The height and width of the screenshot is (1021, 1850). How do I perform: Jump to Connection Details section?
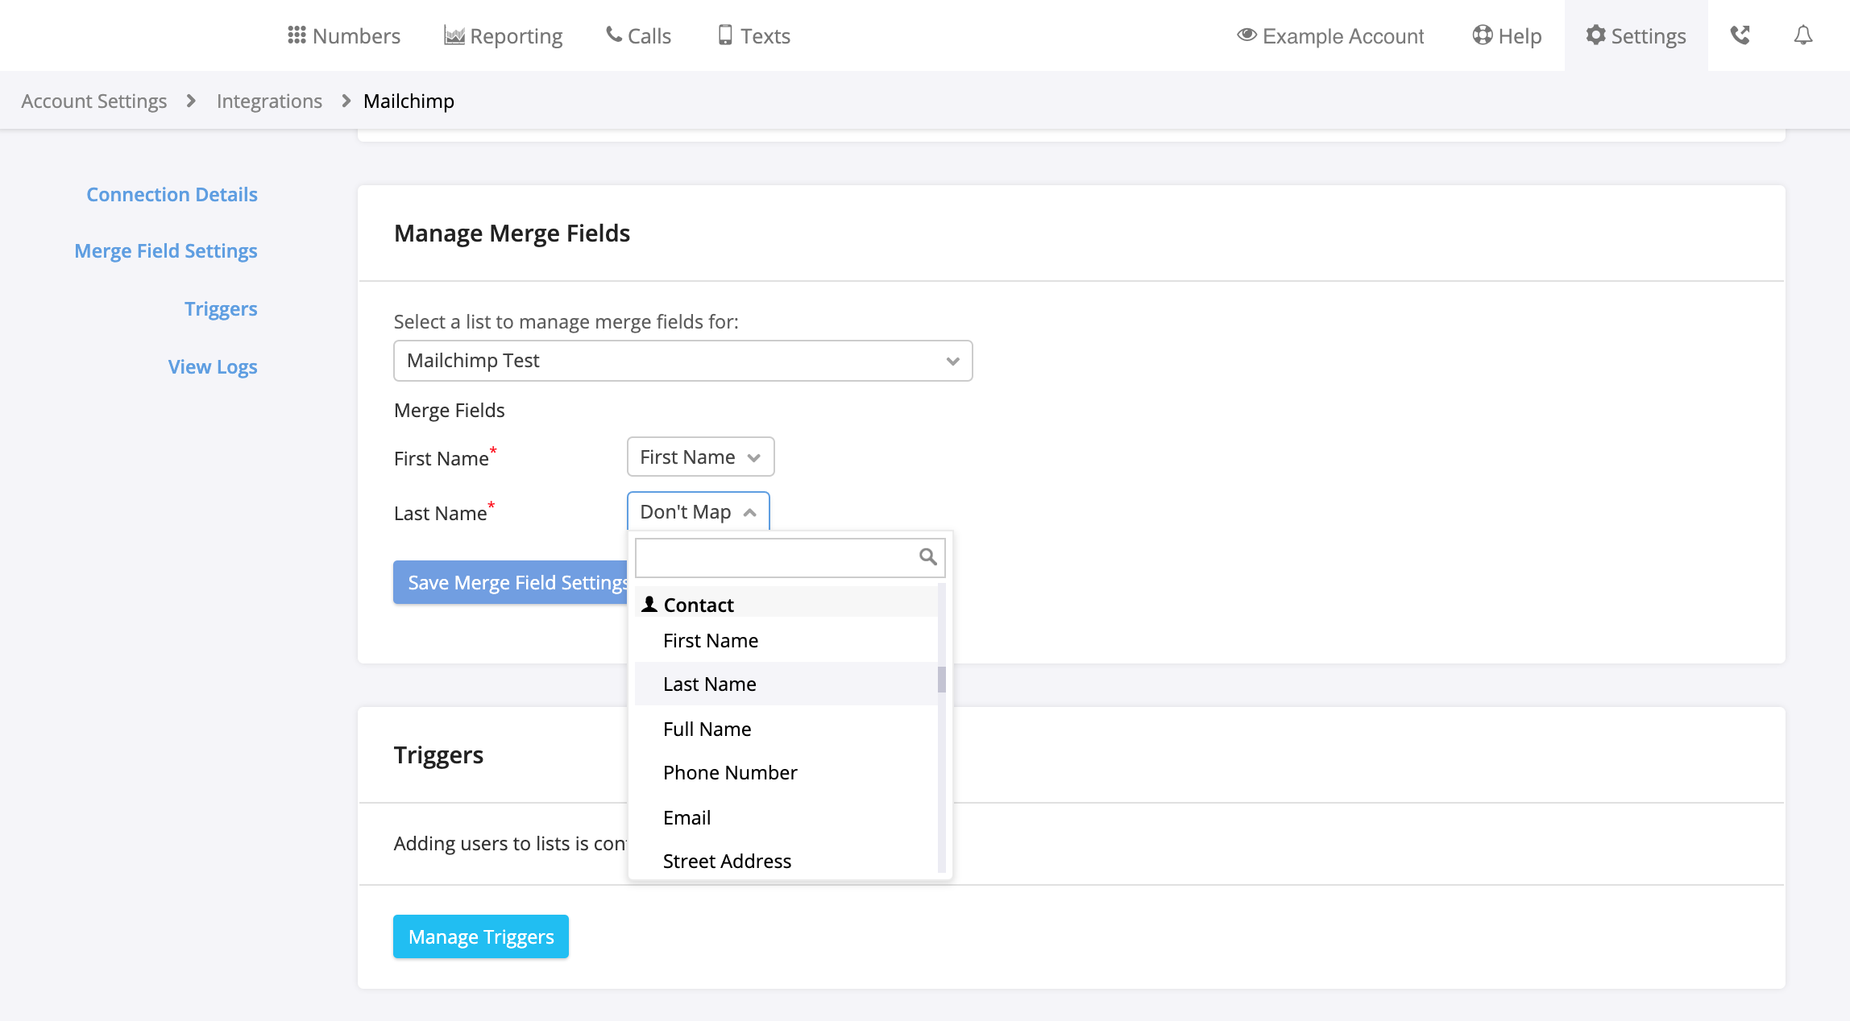[172, 194]
